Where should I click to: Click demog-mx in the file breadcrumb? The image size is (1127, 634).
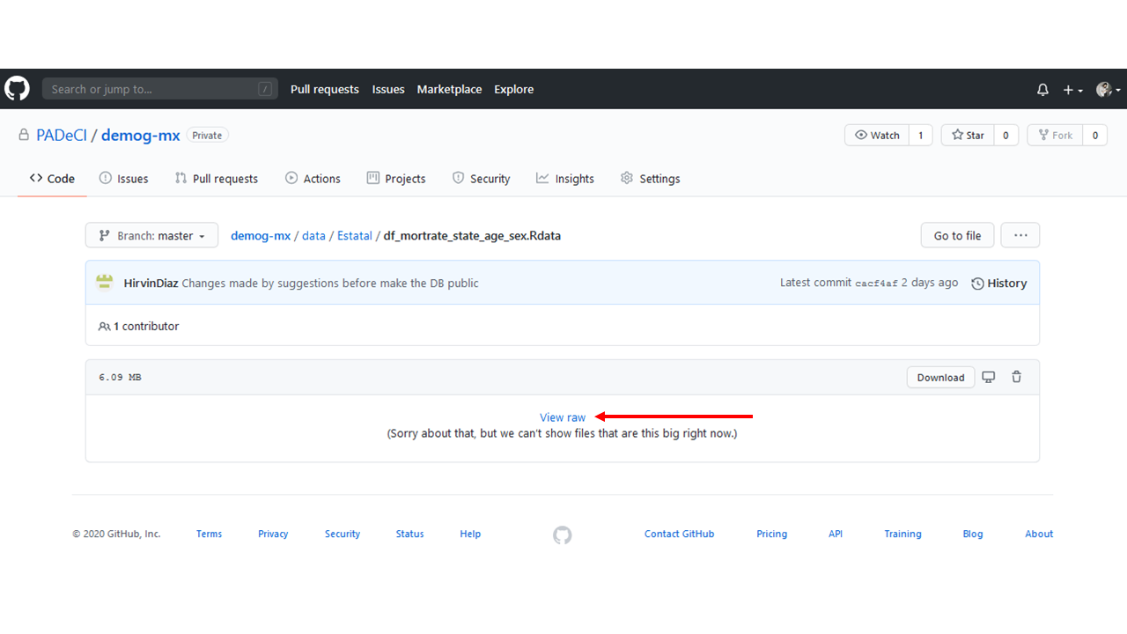[261, 235]
